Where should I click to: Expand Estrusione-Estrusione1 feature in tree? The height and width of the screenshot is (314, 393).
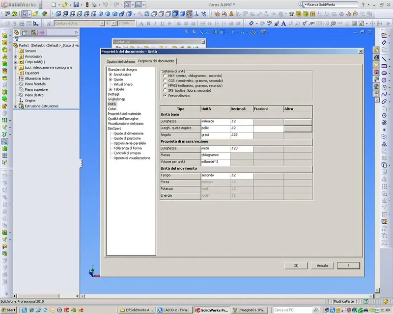pos(16,106)
